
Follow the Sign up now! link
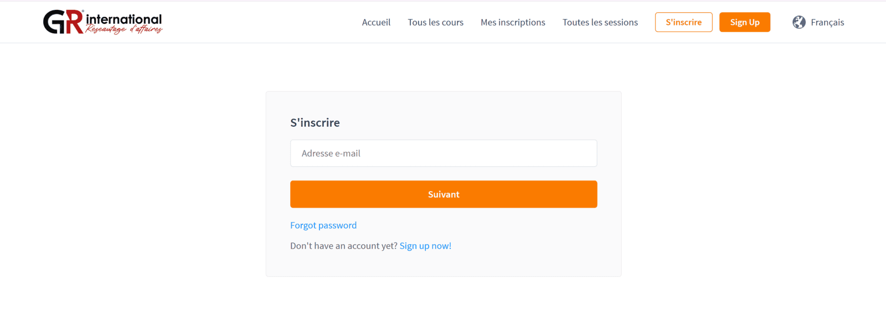(x=425, y=246)
